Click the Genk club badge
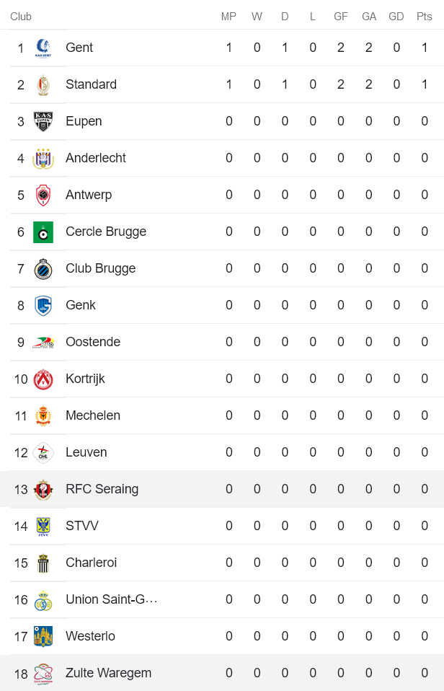 [x=42, y=305]
